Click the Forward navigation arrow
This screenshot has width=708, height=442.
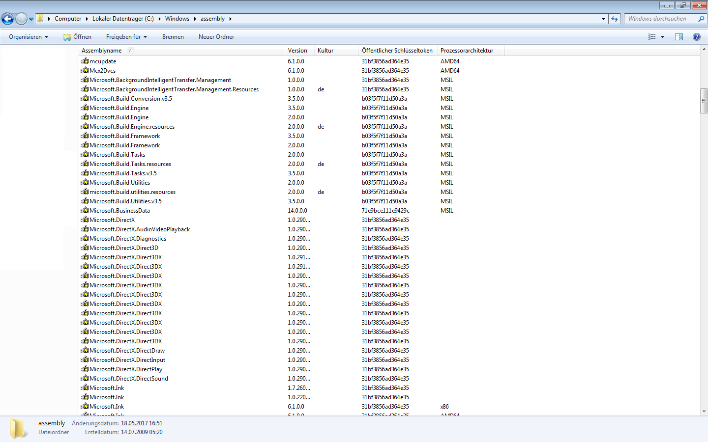21,19
